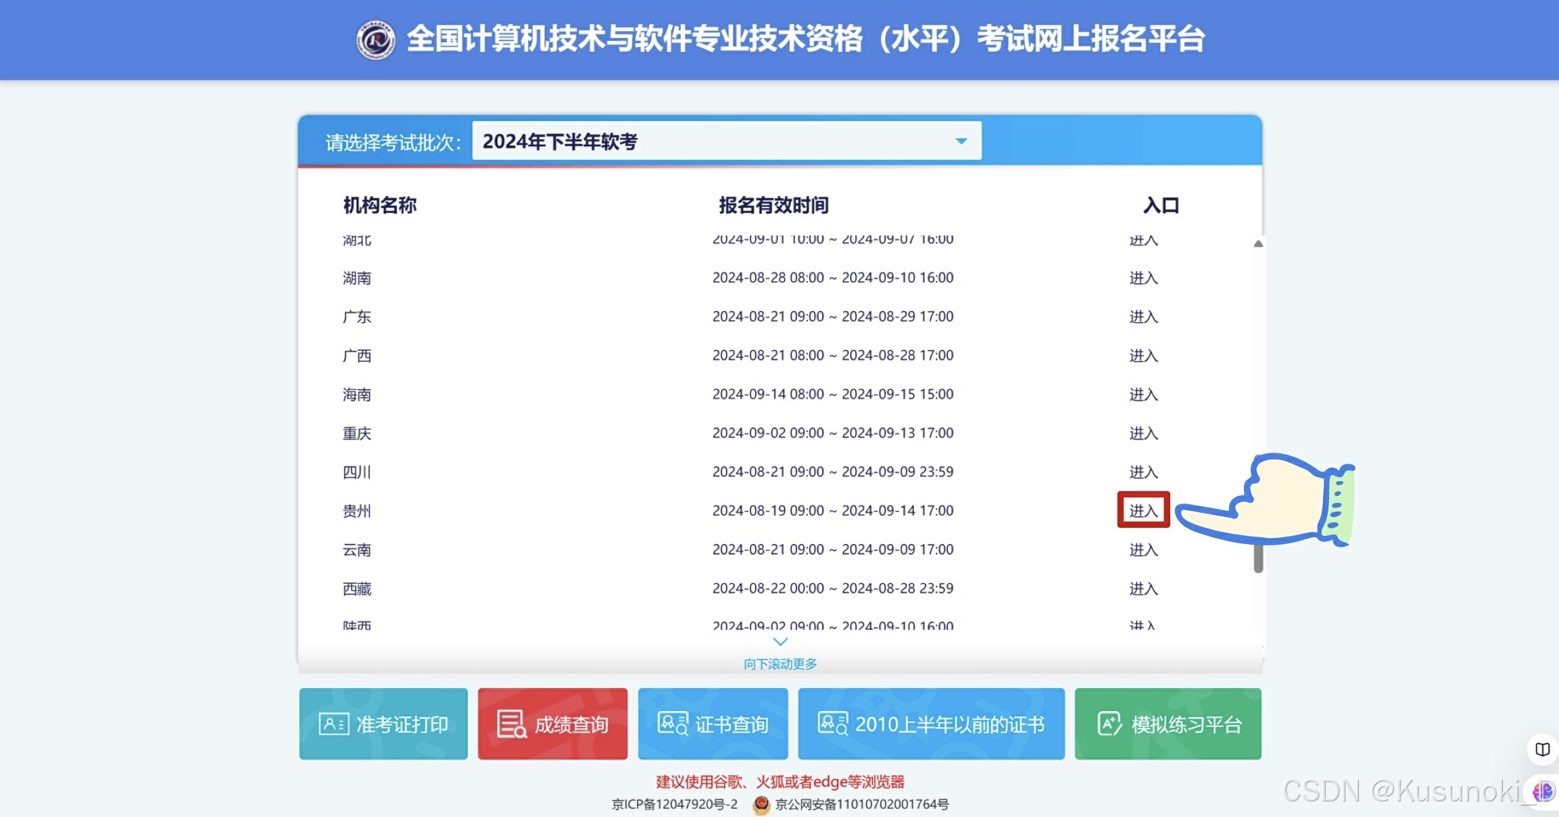Screen dimensions: 1559x817
Task: Click the score query document icon
Action: click(511, 724)
